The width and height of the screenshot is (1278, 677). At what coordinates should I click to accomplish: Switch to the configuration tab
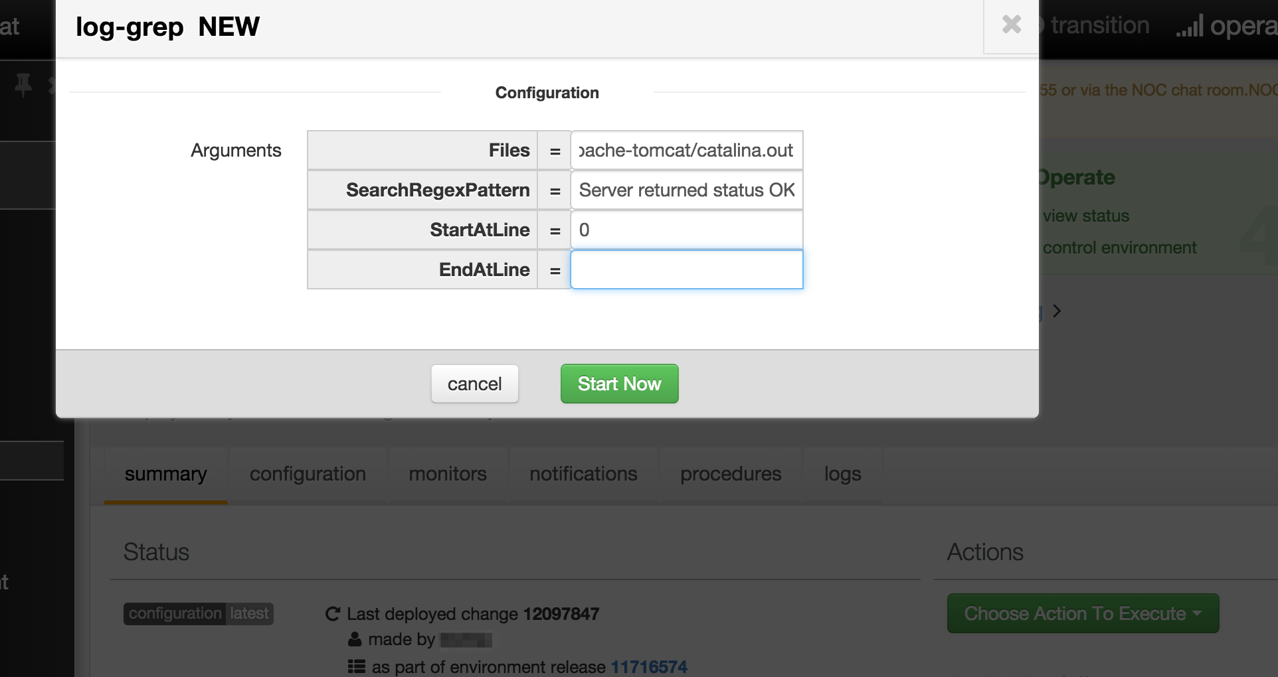308,474
